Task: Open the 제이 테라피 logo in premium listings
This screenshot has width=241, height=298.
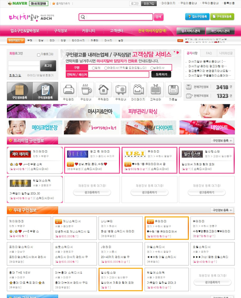Action: tap(20, 154)
